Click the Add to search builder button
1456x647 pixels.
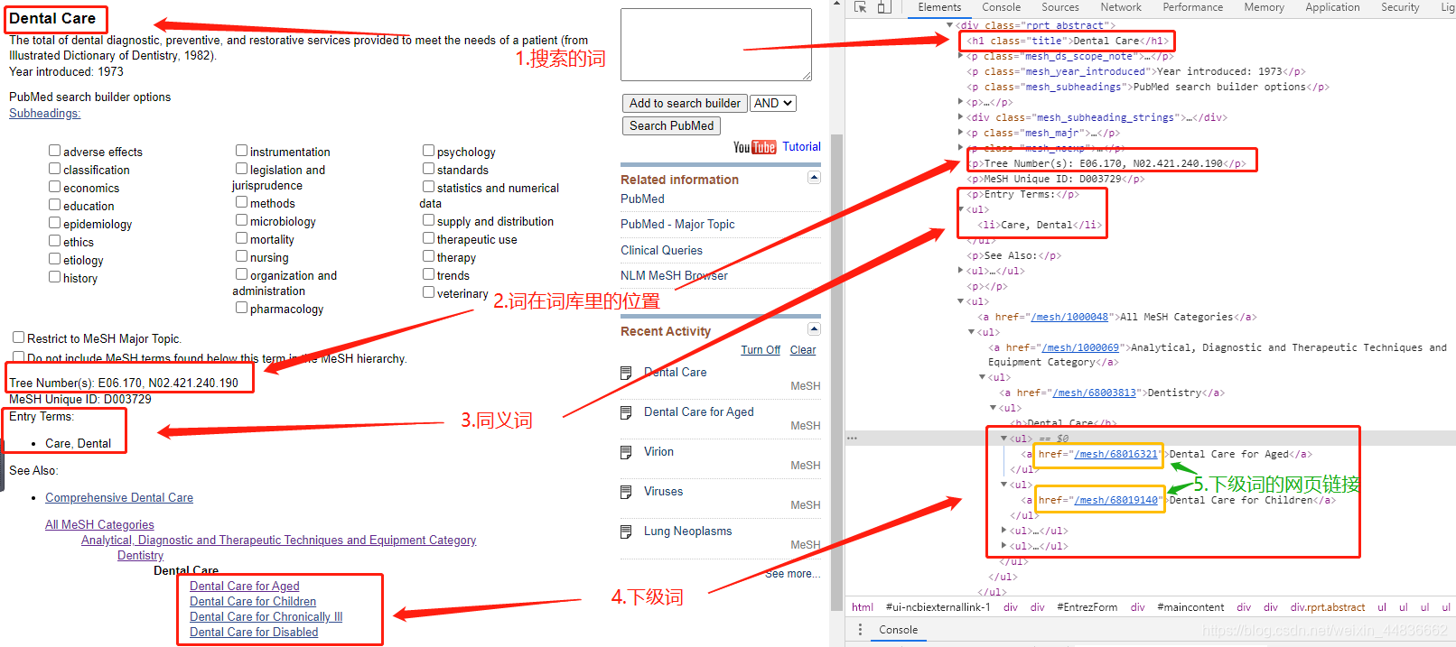point(685,104)
